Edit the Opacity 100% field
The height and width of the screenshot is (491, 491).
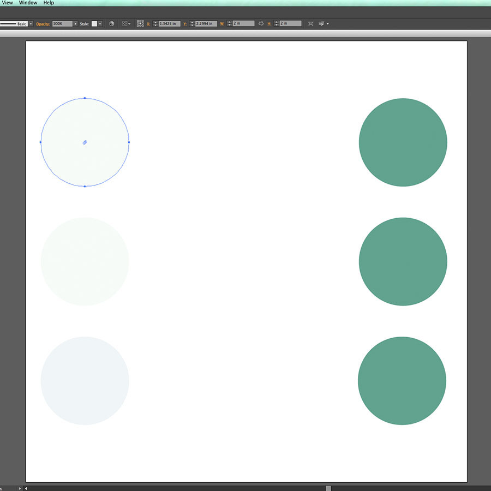[x=62, y=24]
